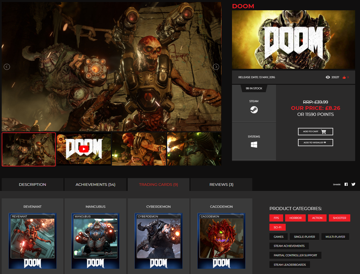Click the Our Price £8.26 text
This screenshot has height=274, width=360.
(x=315, y=108)
